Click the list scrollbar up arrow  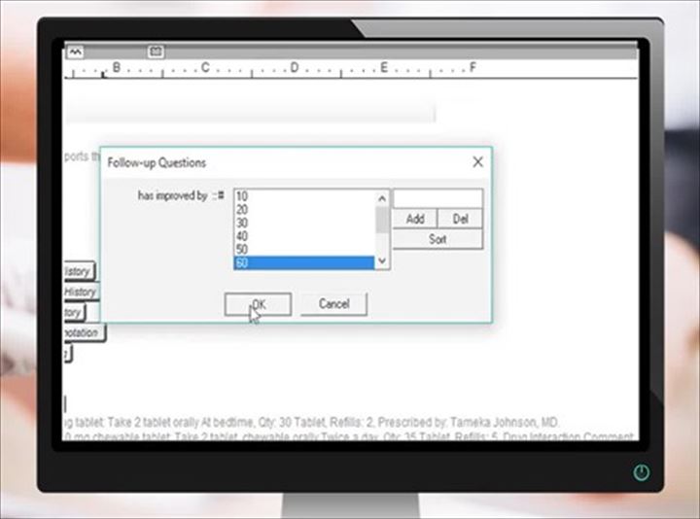(x=382, y=197)
